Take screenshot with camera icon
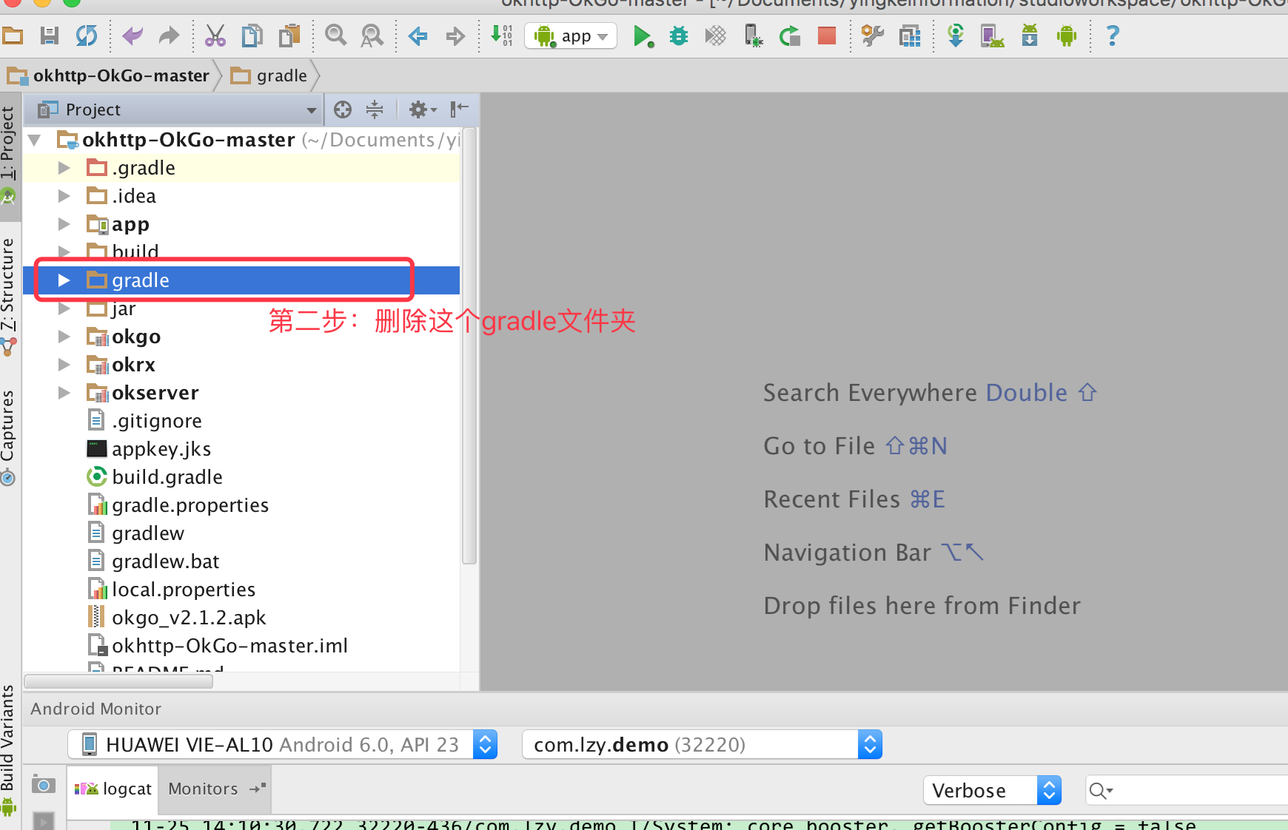 pos(44,785)
